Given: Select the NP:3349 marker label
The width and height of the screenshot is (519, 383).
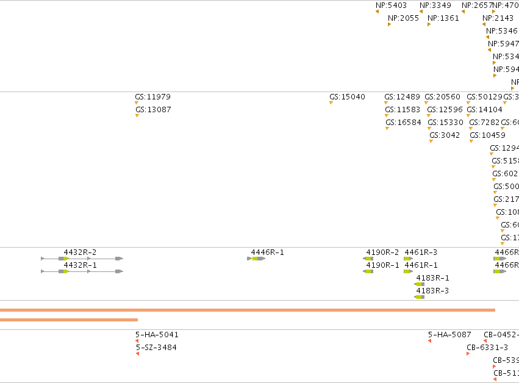Looking at the screenshot, I should tap(435, 5).
